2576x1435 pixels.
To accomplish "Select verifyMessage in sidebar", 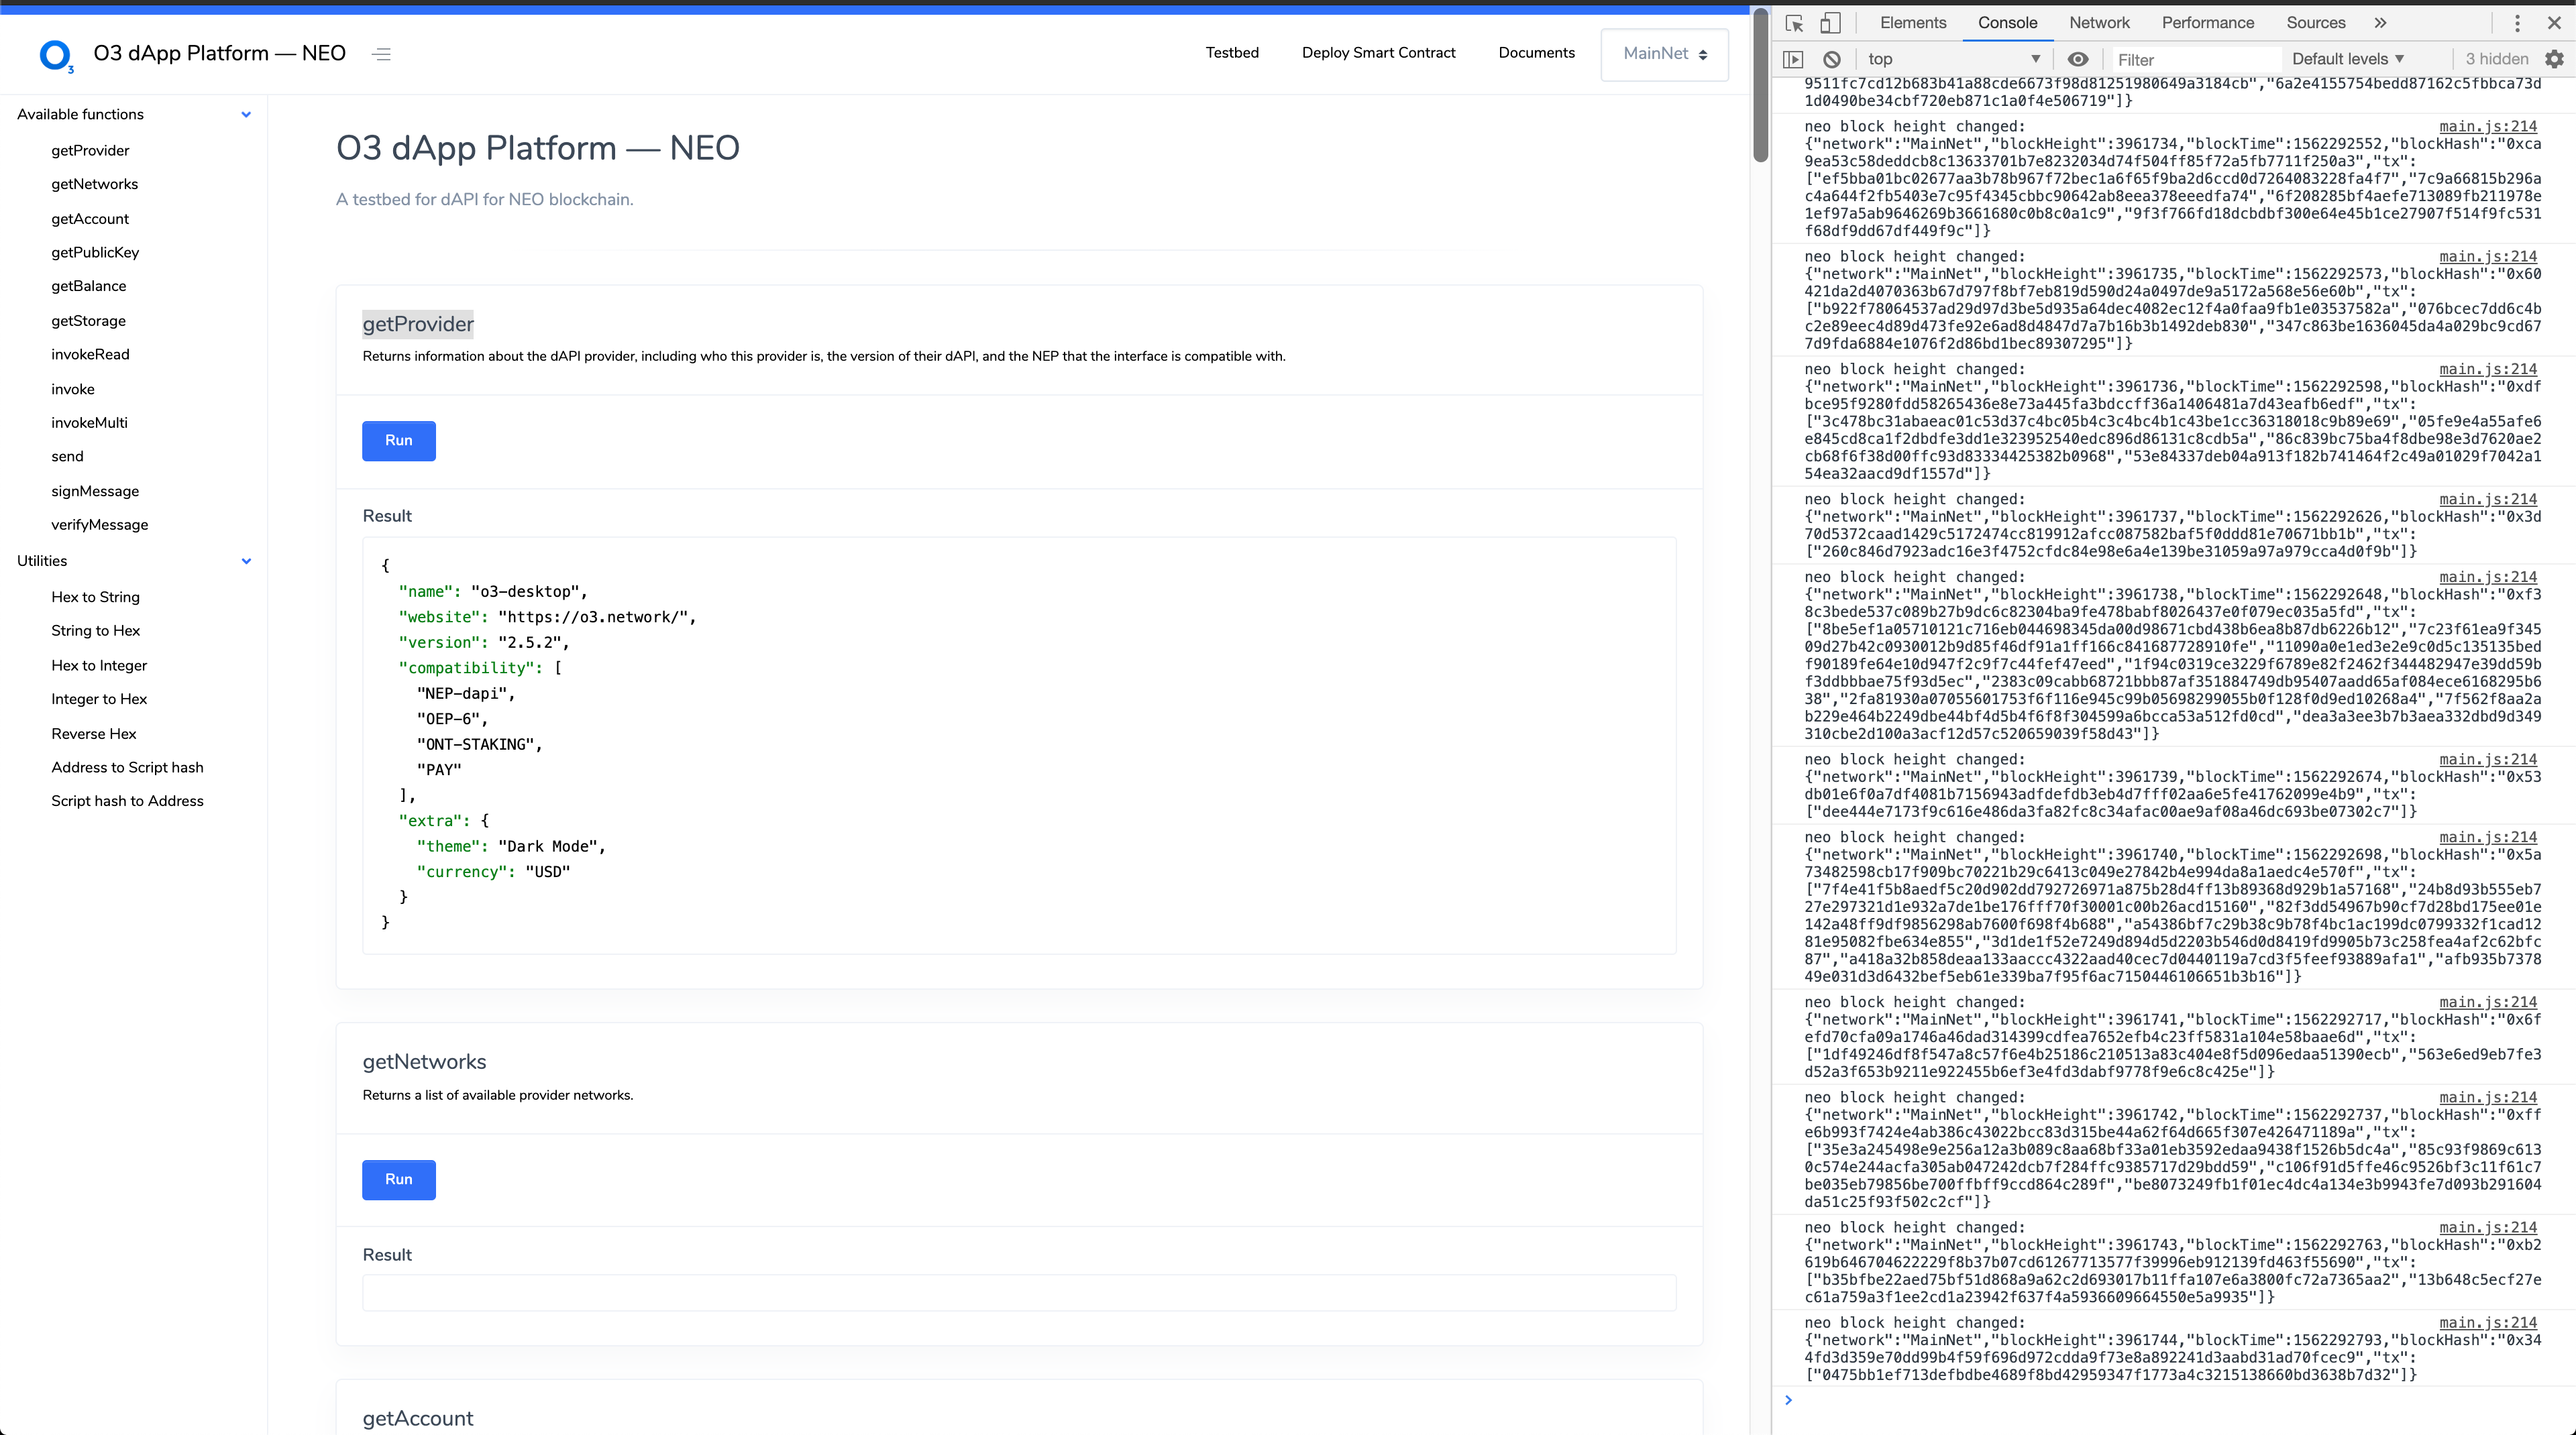I will pos(99,526).
